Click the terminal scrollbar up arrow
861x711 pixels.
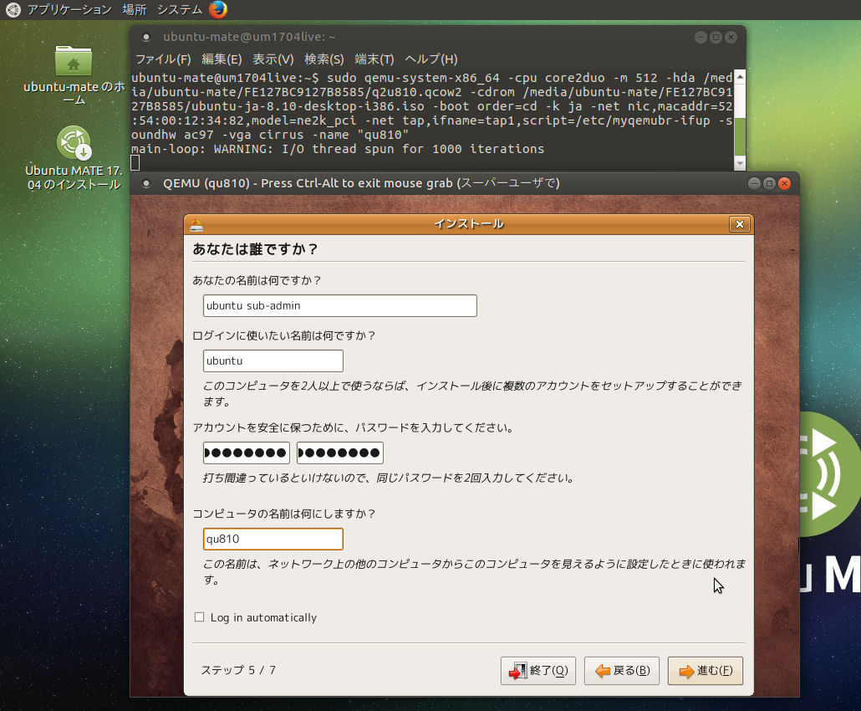740,77
